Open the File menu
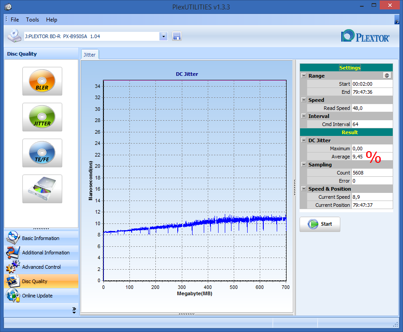Image resolution: width=403 pixels, height=332 pixels. point(15,20)
